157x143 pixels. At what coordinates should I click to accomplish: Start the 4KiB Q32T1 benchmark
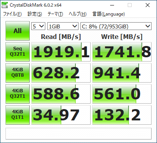[18, 94]
